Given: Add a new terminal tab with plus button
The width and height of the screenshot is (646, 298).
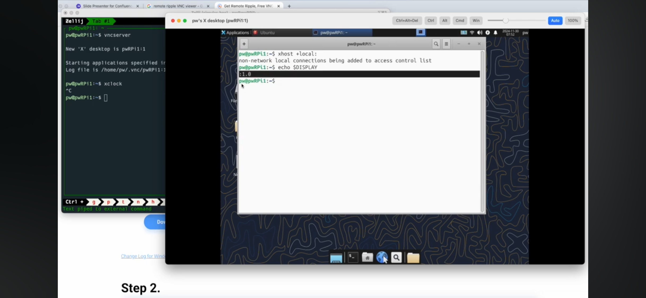Looking at the screenshot, I should tap(244, 44).
